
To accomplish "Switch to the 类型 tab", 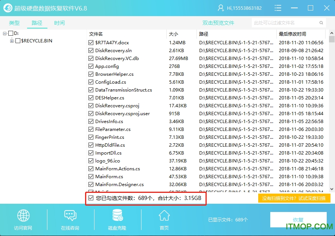I will [x=14, y=23].
